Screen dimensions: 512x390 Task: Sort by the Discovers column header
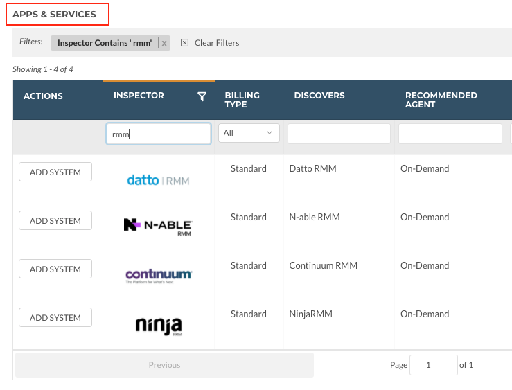coord(319,96)
